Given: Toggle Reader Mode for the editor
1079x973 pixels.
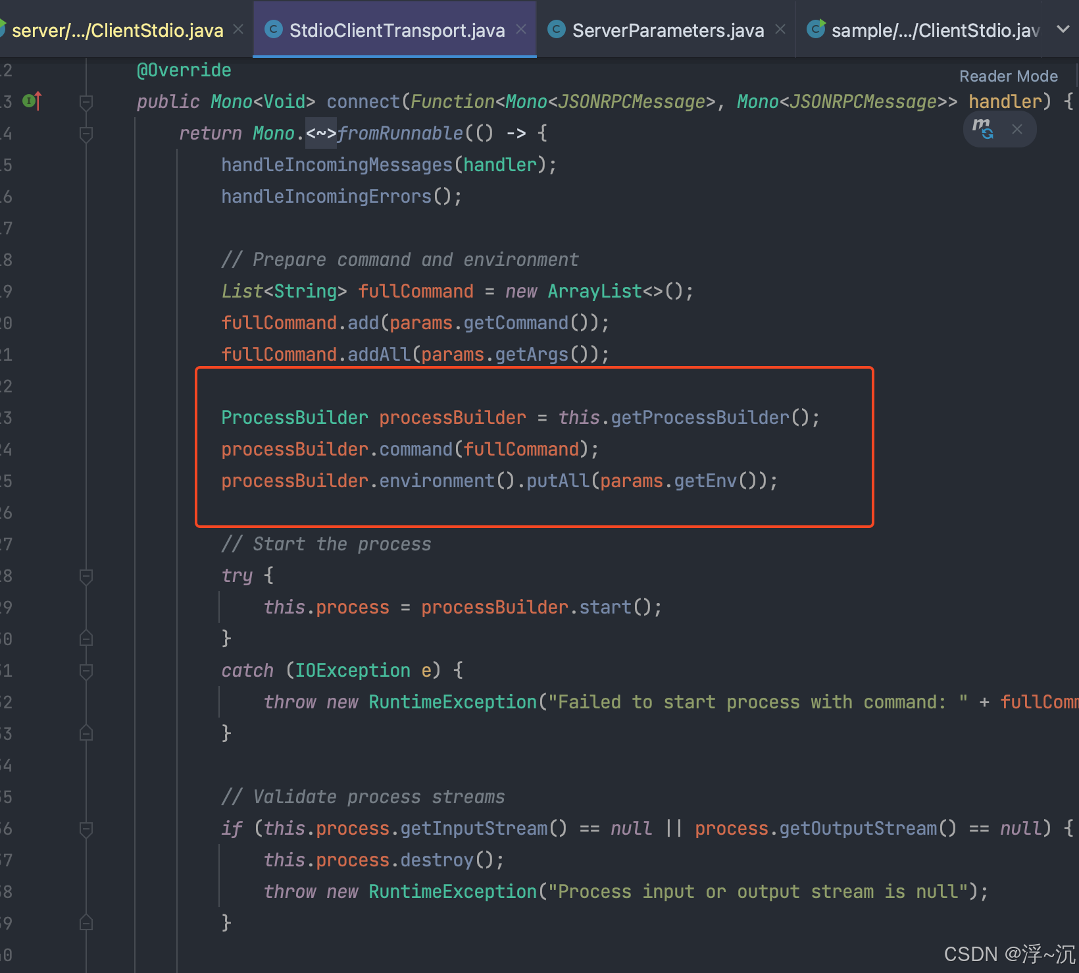Looking at the screenshot, I should pyautogui.click(x=1008, y=76).
